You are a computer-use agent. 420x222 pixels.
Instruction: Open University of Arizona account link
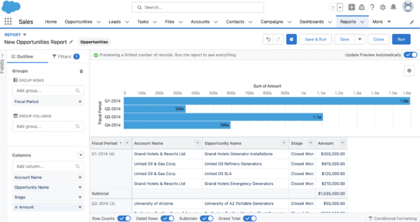[x=153, y=203]
